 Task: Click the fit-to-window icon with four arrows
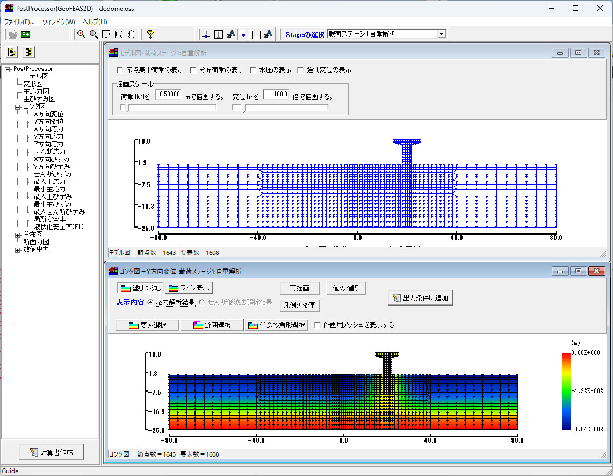click(106, 34)
